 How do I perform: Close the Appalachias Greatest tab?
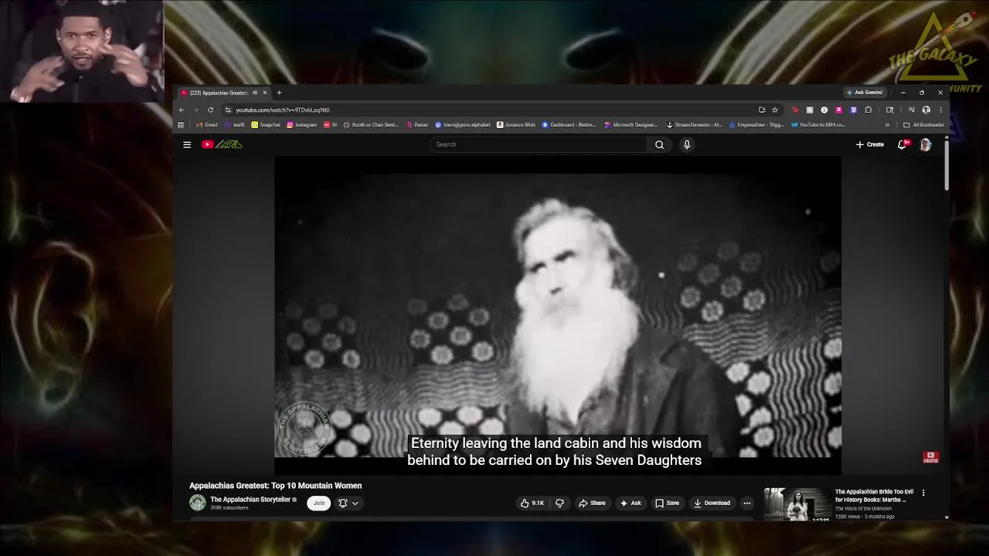coord(264,93)
